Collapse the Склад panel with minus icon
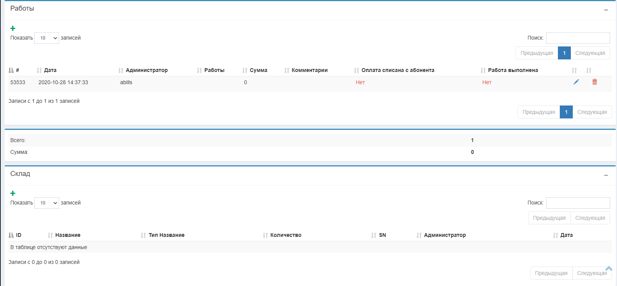The height and width of the screenshot is (286, 617). pos(606,175)
